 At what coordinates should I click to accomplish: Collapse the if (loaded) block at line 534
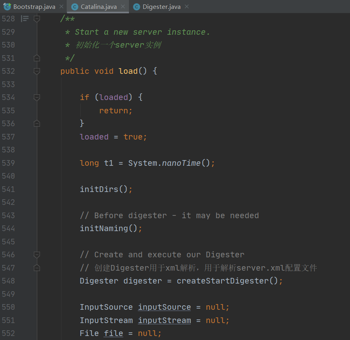pos(37,97)
